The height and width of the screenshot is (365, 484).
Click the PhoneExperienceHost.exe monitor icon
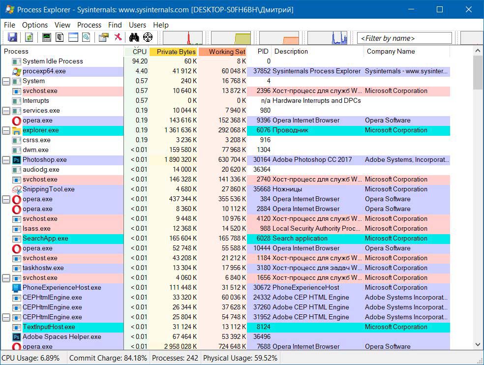(16, 288)
